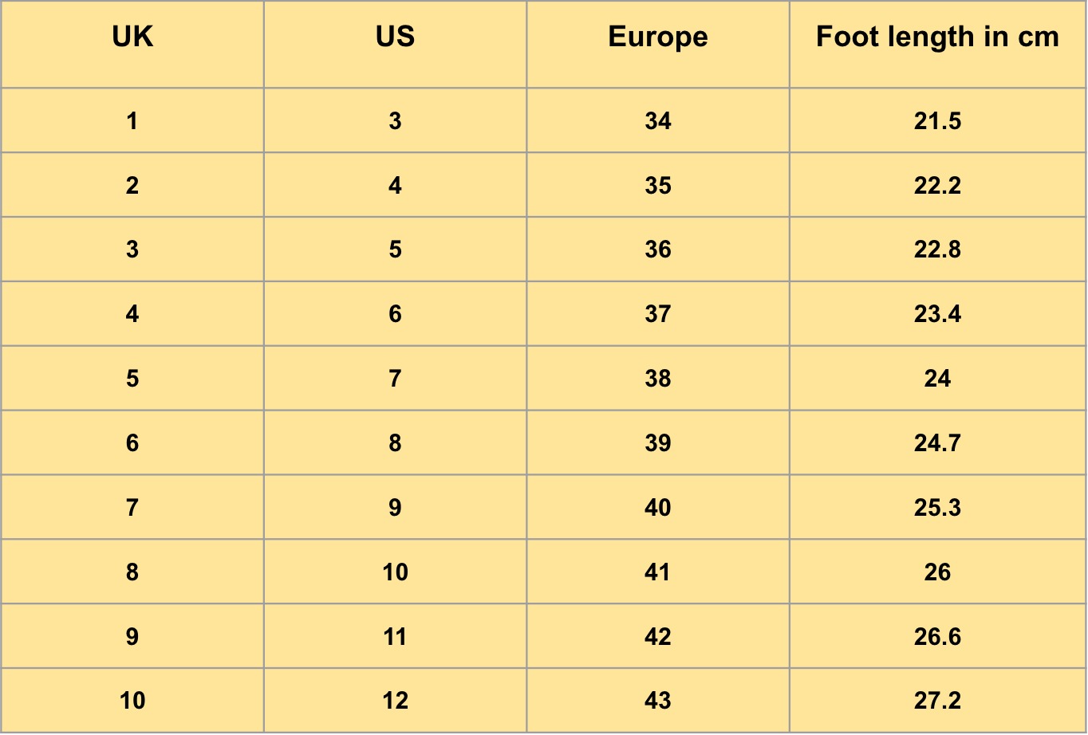
Task: Click Europe size 40 cell
Action: 657,508
